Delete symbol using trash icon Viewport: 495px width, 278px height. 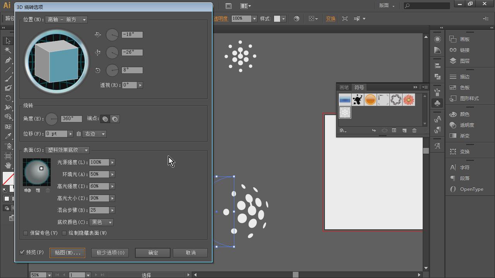click(x=414, y=131)
